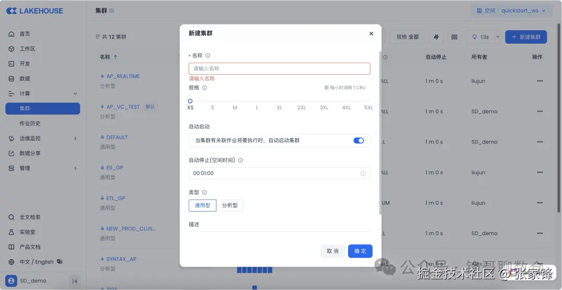Screen dimensions: 562x290
Task: Click the SD_demo user avatar
Action: coord(11,281)
